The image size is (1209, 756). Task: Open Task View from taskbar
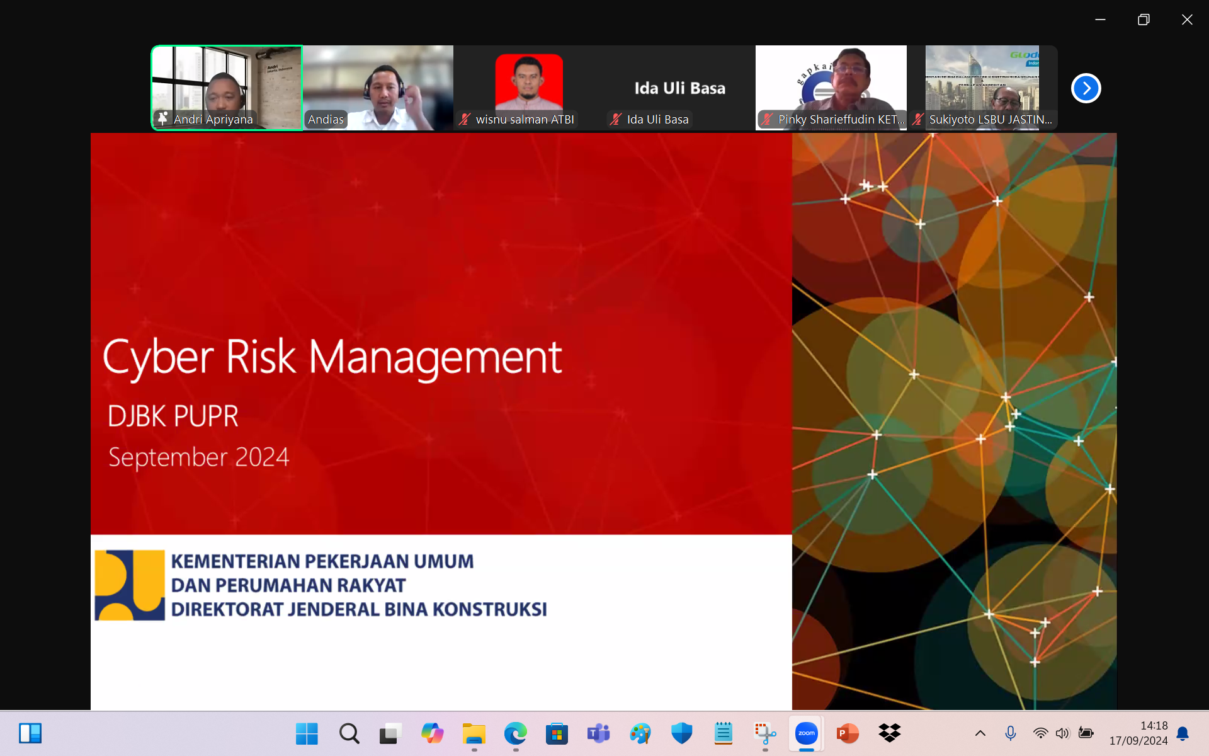390,733
